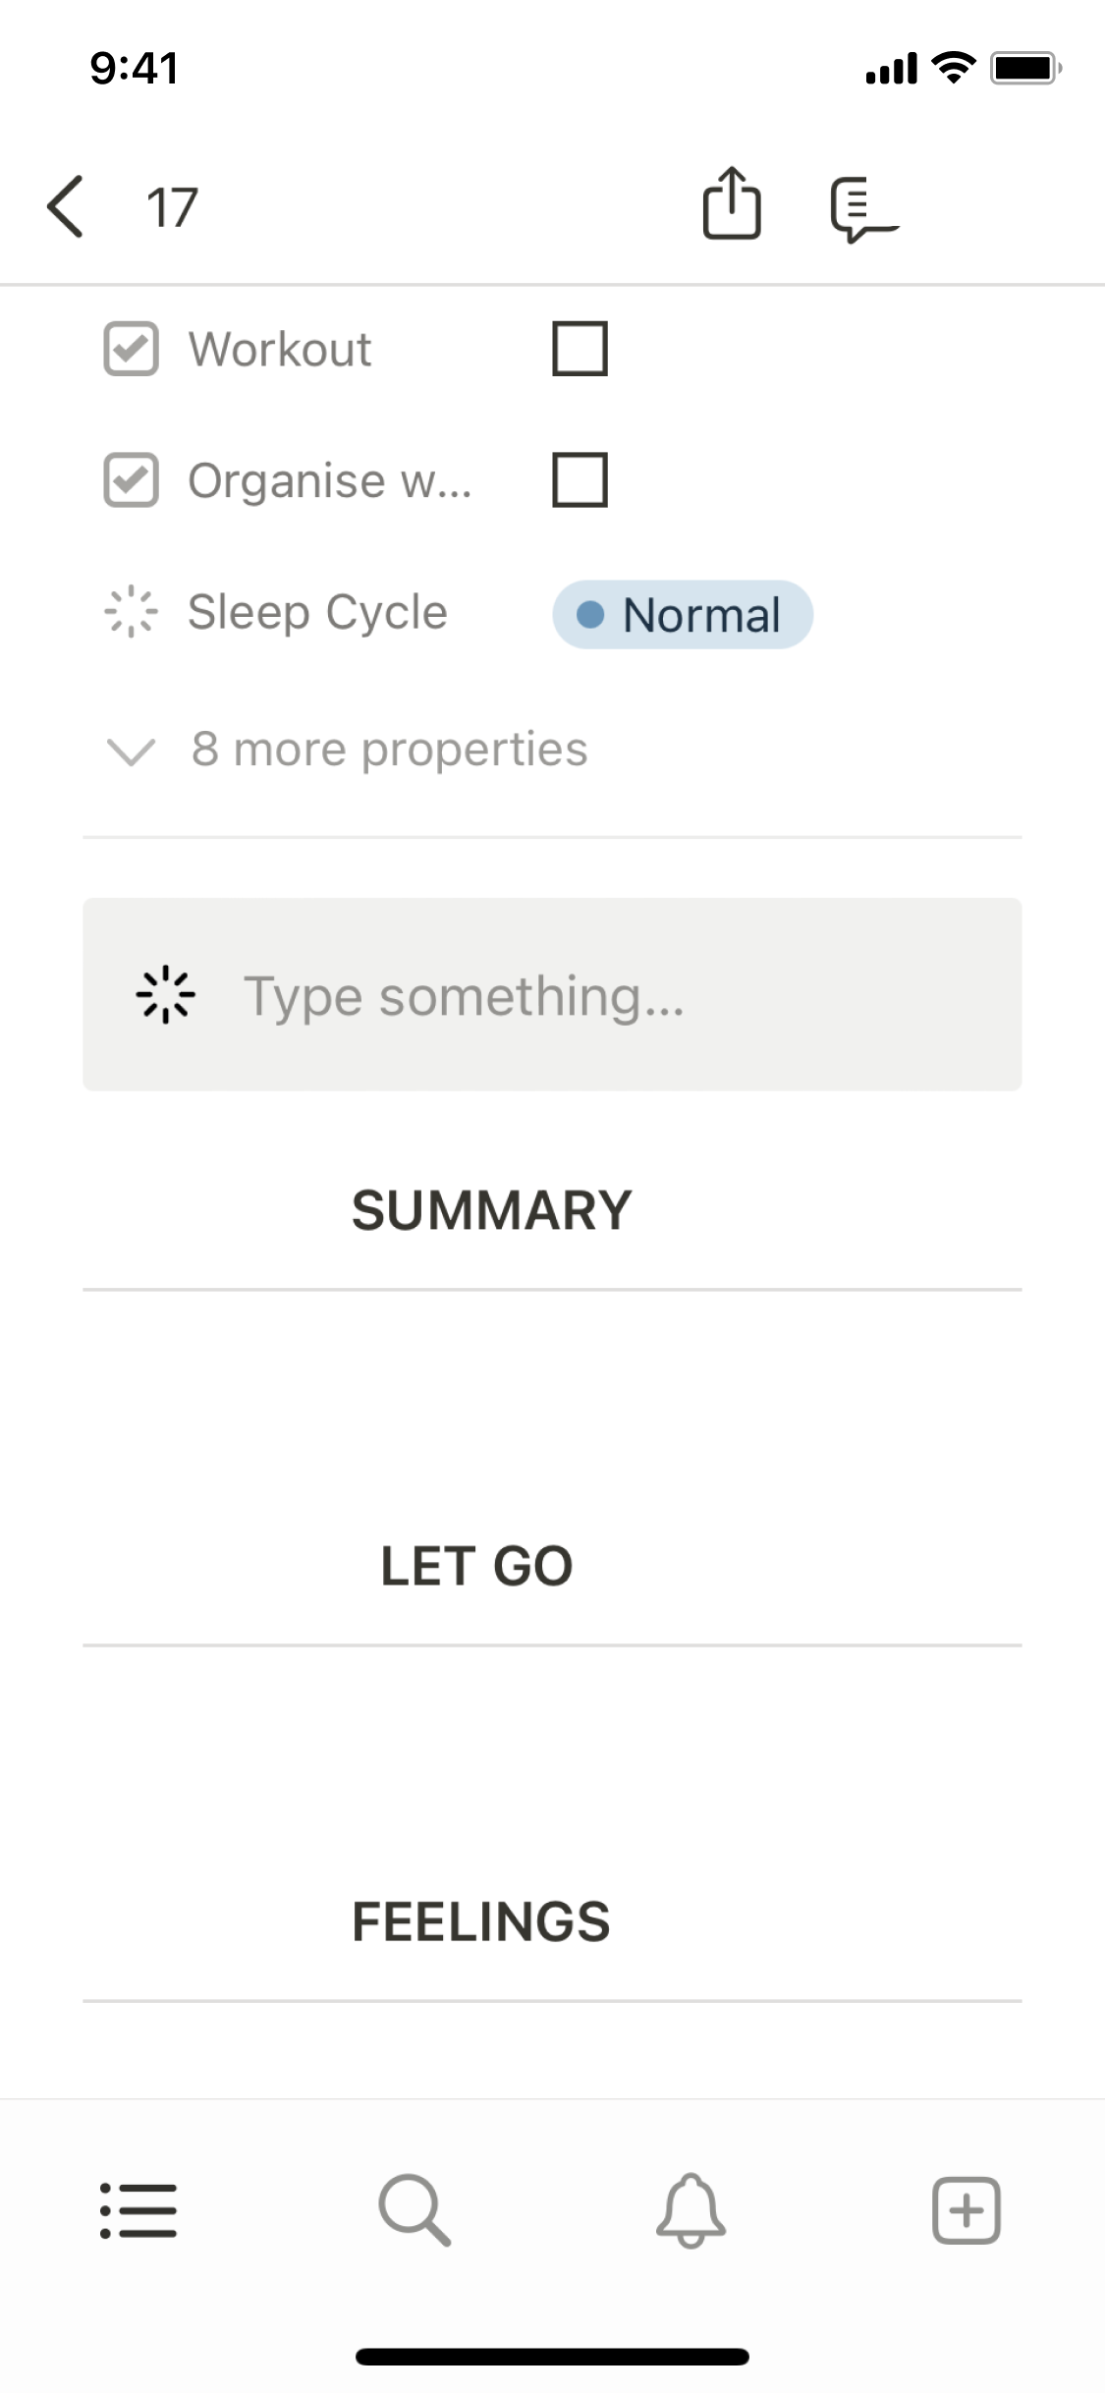Tap page title 17 in header
This screenshot has height=2393, width=1105.
point(172,208)
